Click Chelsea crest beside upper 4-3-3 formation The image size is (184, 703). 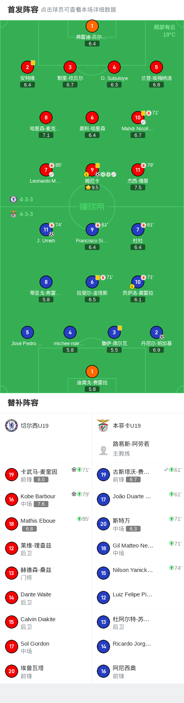click(x=14, y=199)
